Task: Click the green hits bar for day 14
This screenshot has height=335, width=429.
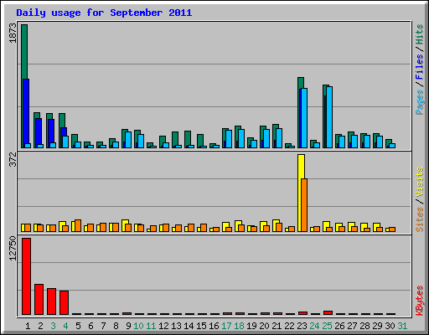Action: coord(188,138)
